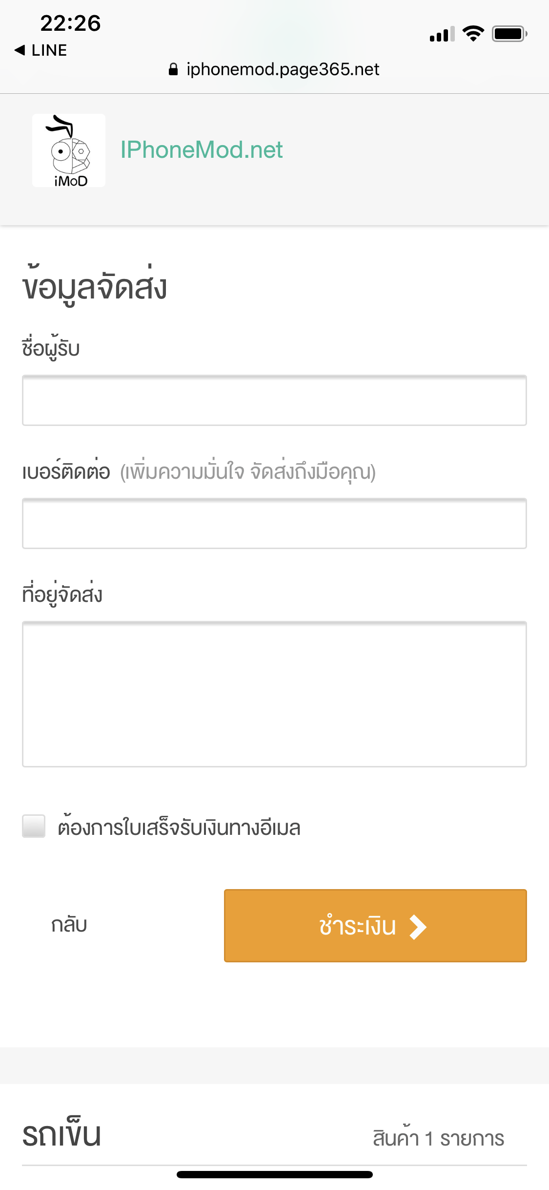This screenshot has width=549, height=1190.
Task: Click the padlock icon beside the URL
Action: 173,69
